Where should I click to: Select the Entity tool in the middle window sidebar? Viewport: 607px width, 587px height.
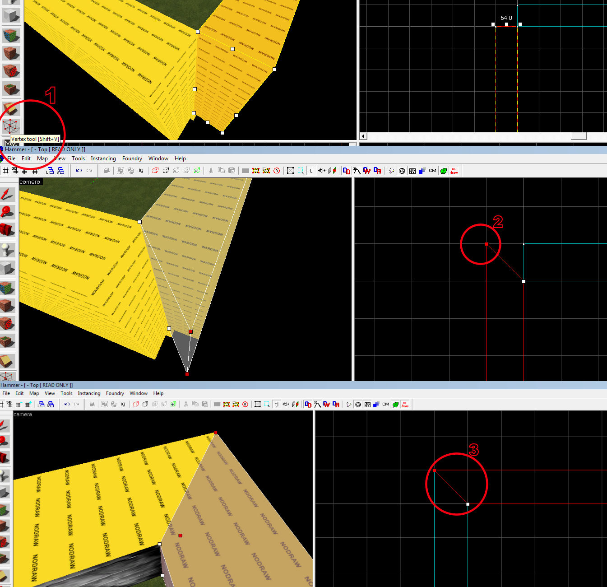[x=8, y=250]
